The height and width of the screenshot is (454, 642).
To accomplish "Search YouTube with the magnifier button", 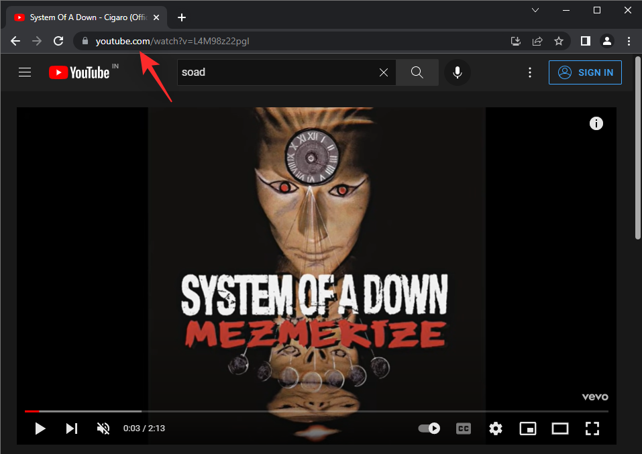I will tap(417, 72).
